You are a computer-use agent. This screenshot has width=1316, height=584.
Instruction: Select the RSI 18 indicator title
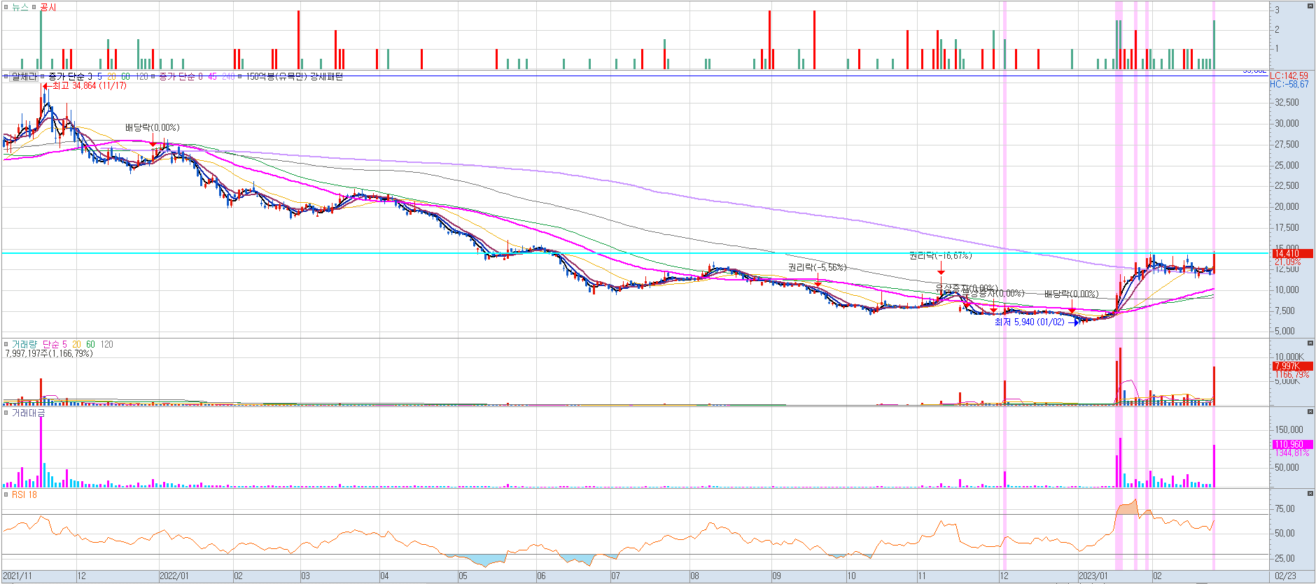24,495
